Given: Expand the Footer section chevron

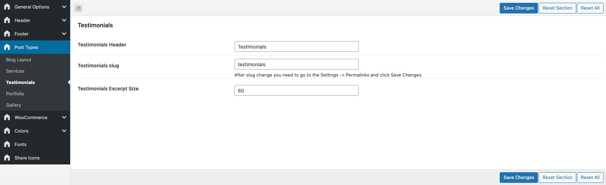Looking at the screenshot, I should click(64, 34).
